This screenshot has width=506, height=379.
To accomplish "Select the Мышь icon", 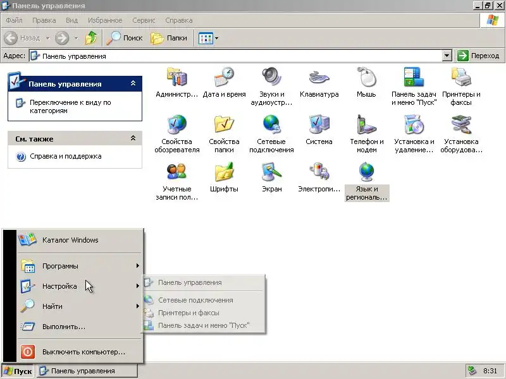I will coord(366,82).
